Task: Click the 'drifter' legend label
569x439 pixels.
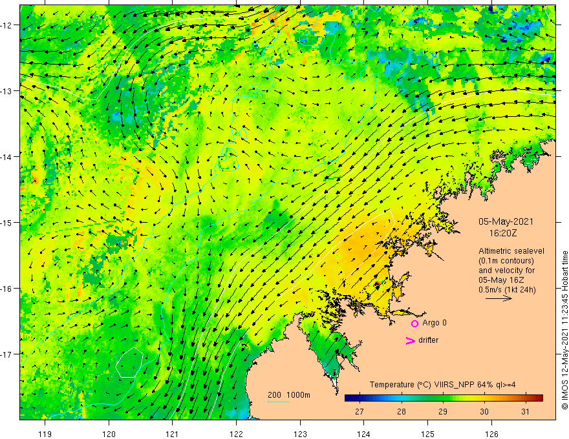Action: (428, 340)
